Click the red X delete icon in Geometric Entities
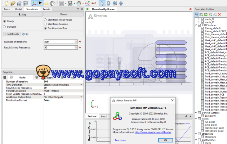The height and width of the screenshot is (144, 227). 220,15
